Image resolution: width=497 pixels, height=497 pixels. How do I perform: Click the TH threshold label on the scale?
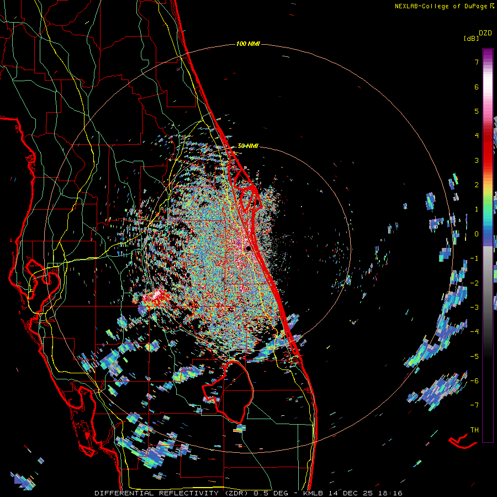(474, 430)
